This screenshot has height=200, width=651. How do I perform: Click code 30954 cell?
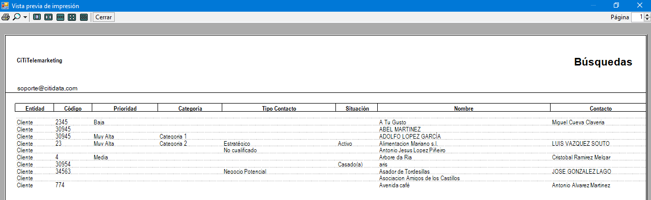point(63,164)
